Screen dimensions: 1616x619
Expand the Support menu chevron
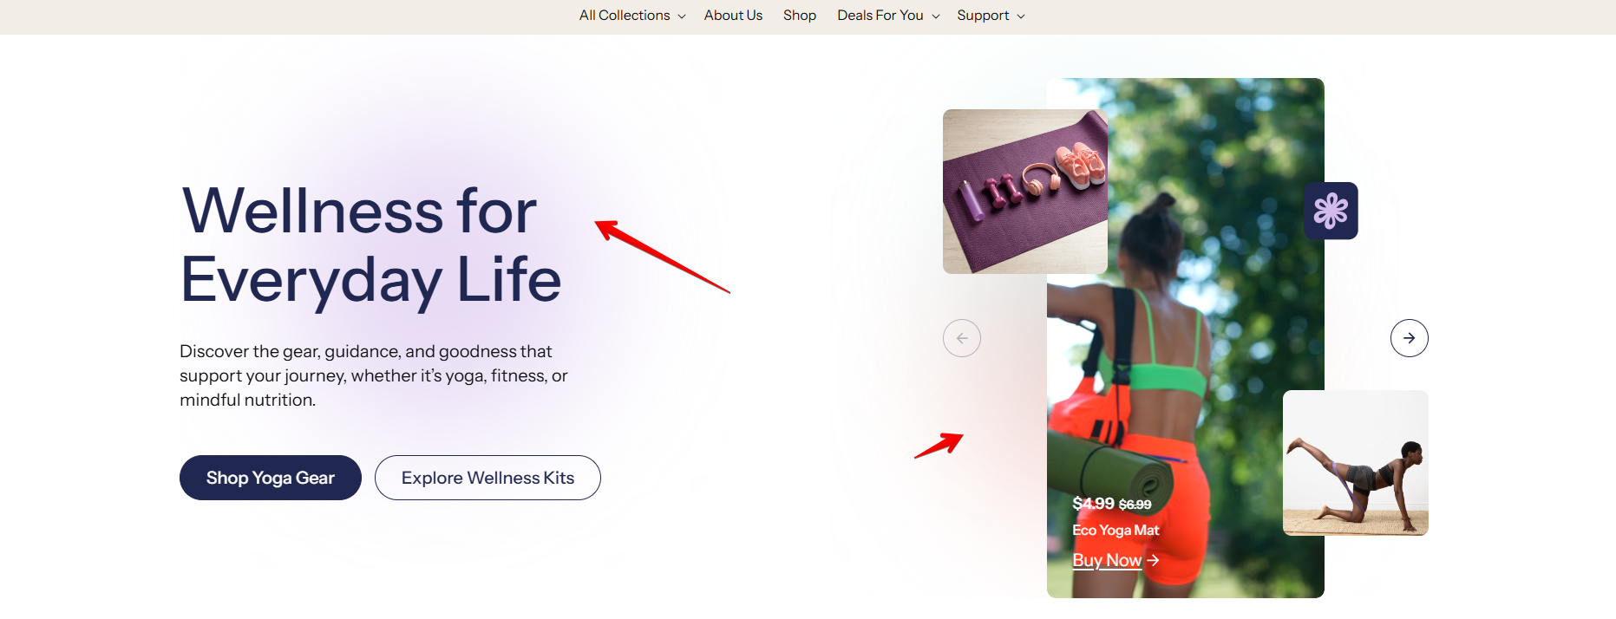click(x=1021, y=16)
